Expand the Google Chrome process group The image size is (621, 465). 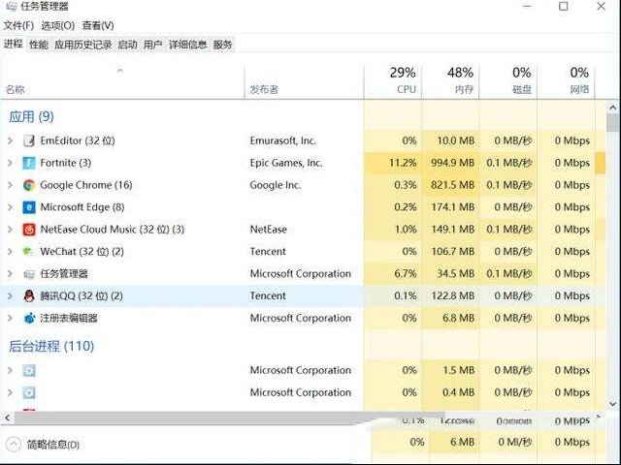point(10,185)
